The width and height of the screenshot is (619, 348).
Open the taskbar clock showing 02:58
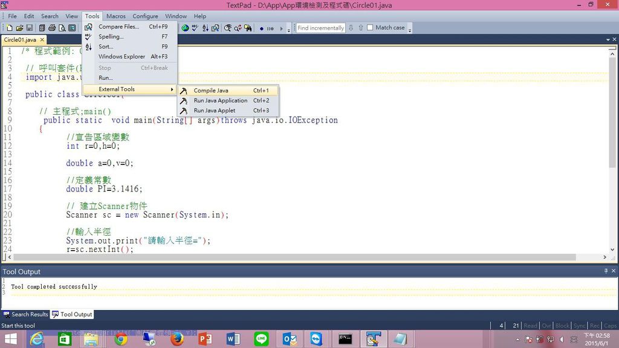tap(597, 340)
